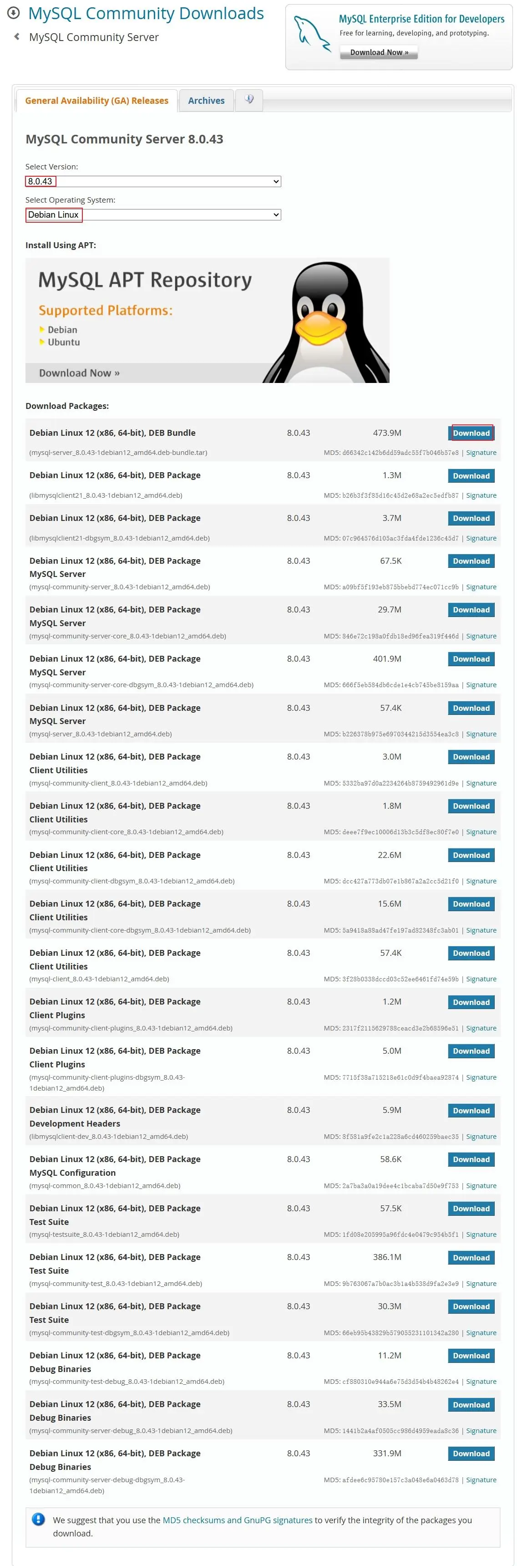Switch to the Archives tab
This screenshot has width=517, height=1566.
[206, 100]
